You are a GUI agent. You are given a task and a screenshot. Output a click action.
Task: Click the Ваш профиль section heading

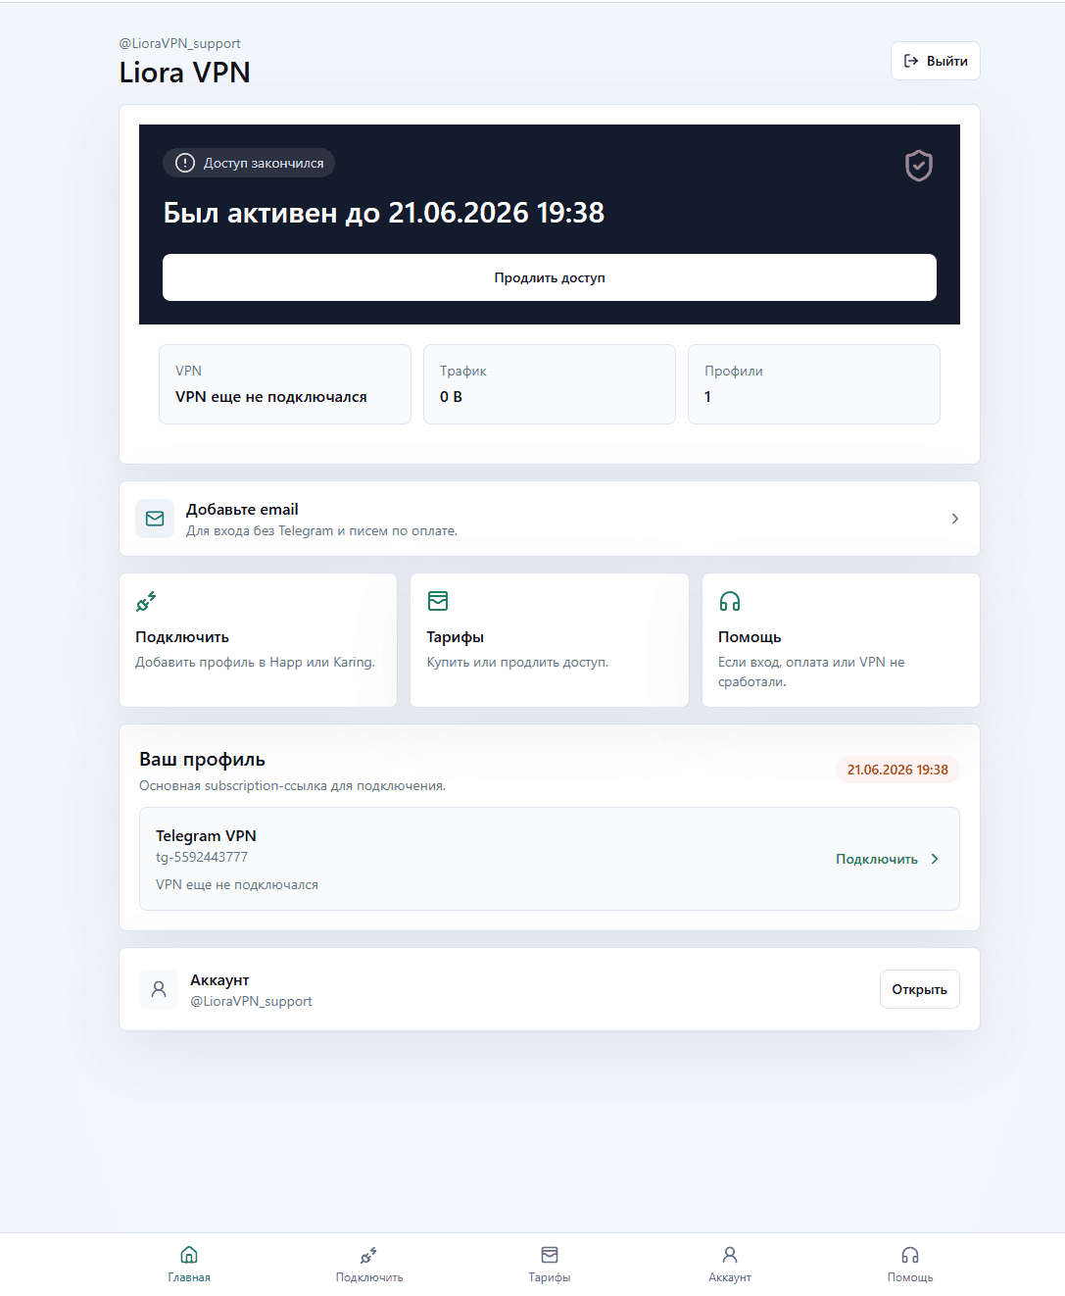202,760
